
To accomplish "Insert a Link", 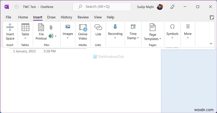I will pos(98,30).
